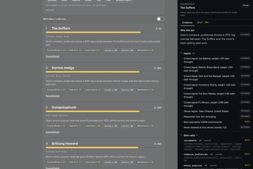253x169 pixels.
Task: Click OUTDRAW badge beside Why this act
Action: tap(245, 35)
